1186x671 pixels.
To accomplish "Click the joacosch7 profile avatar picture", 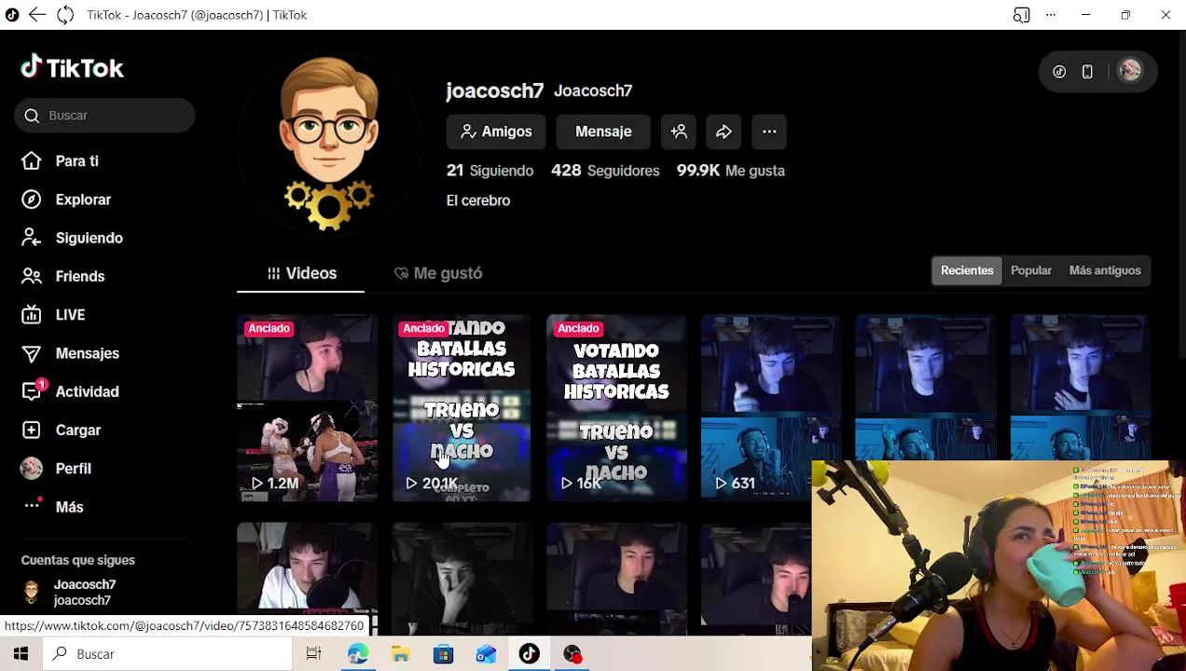I will click(x=329, y=142).
